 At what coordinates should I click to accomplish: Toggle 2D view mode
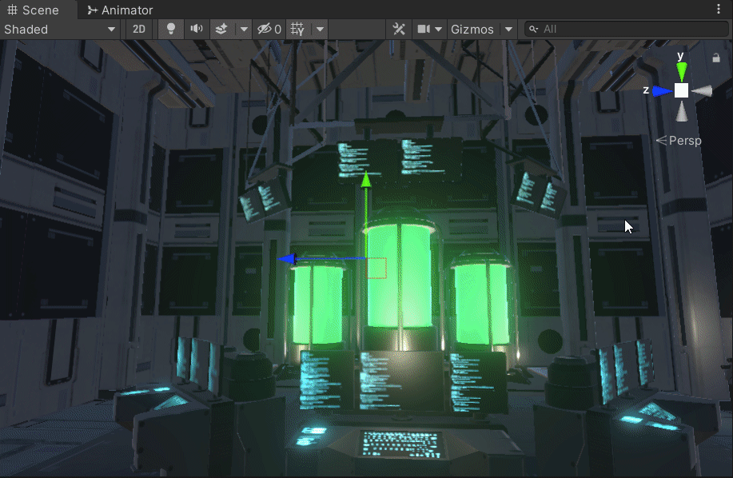[x=138, y=29]
